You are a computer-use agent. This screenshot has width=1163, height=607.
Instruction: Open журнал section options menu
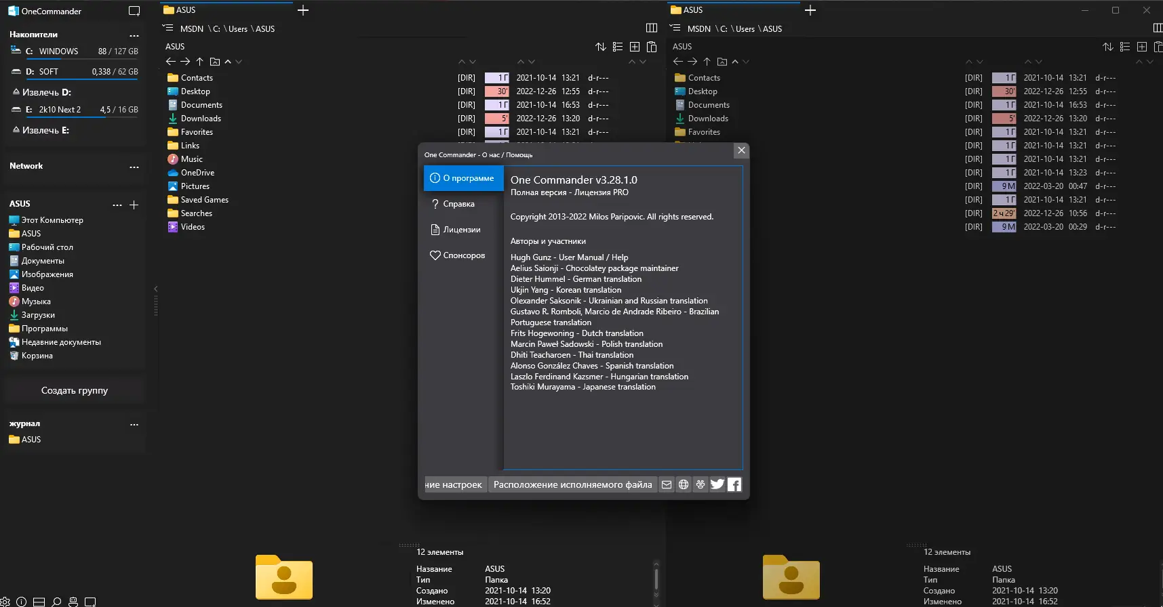134,424
